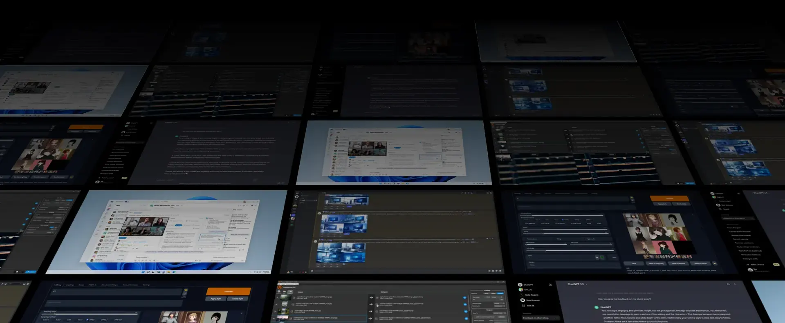Image resolution: width=785 pixels, height=323 pixels.
Task: Open Web Browser in the bottom ChatGPT sidebar
Action: 532,300
